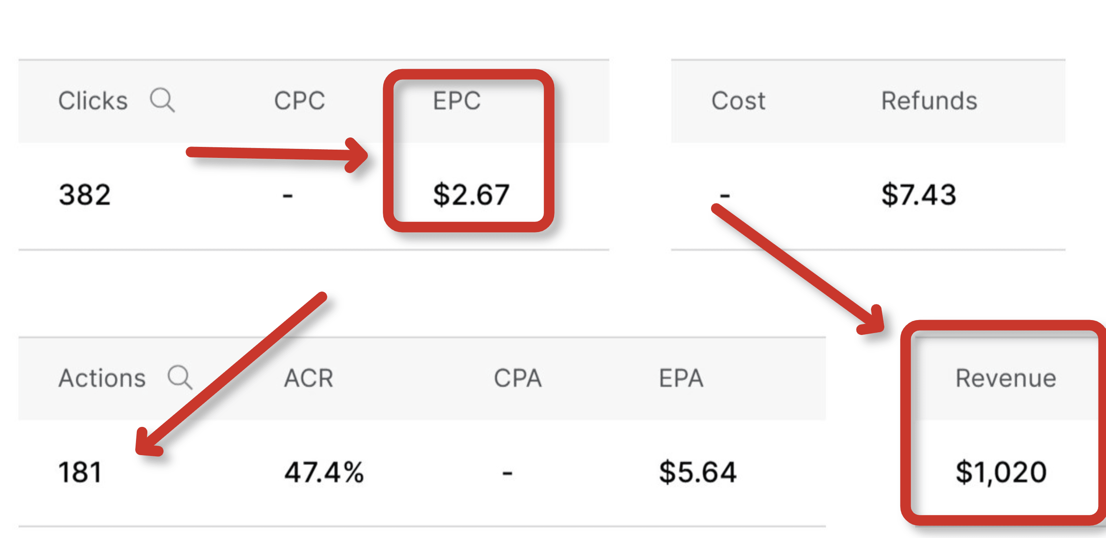1106x538 pixels.
Task: Click the $1,020 revenue amount
Action: click(1001, 472)
